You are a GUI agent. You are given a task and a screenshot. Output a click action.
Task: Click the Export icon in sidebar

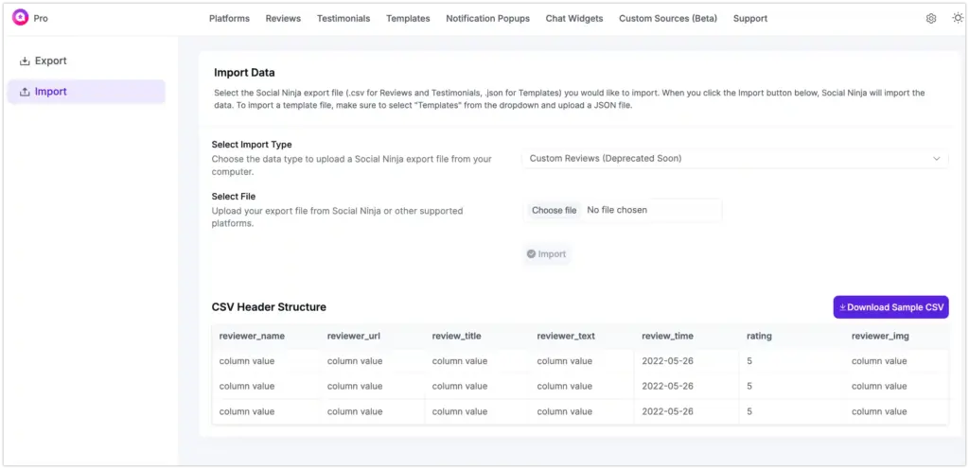[25, 61]
